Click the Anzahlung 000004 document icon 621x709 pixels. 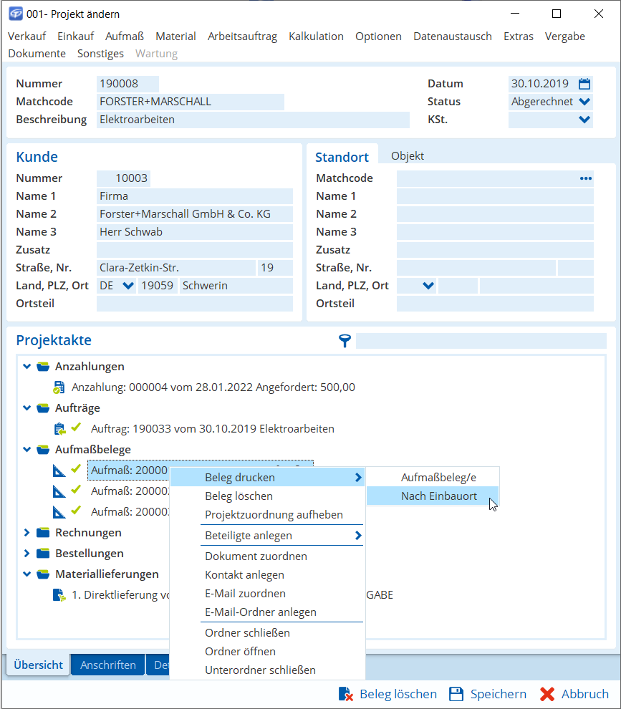(x=59, y=387)
